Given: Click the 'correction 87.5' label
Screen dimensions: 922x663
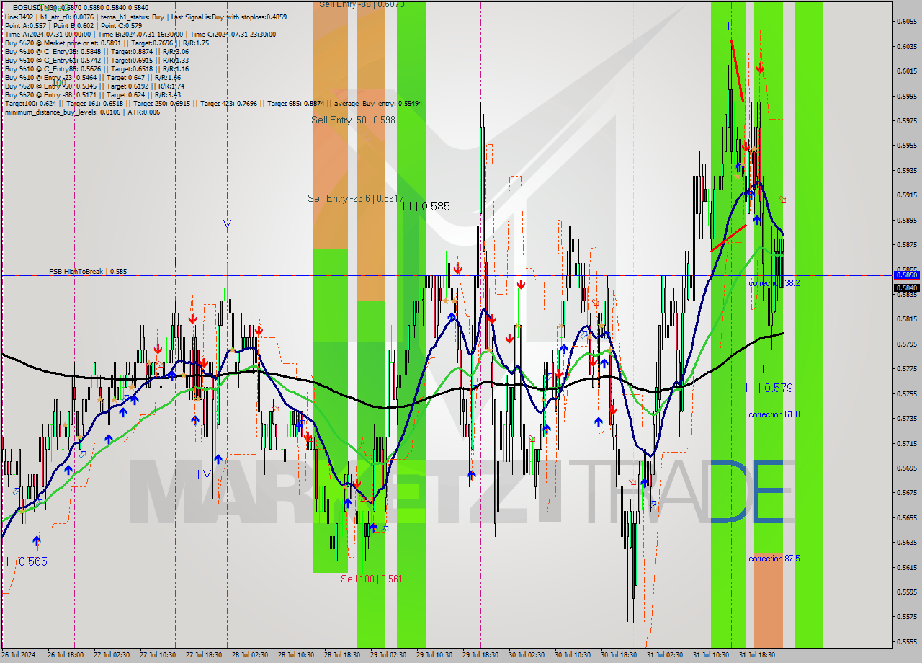Looking at the screenshot, I should (x=774, y=559).
